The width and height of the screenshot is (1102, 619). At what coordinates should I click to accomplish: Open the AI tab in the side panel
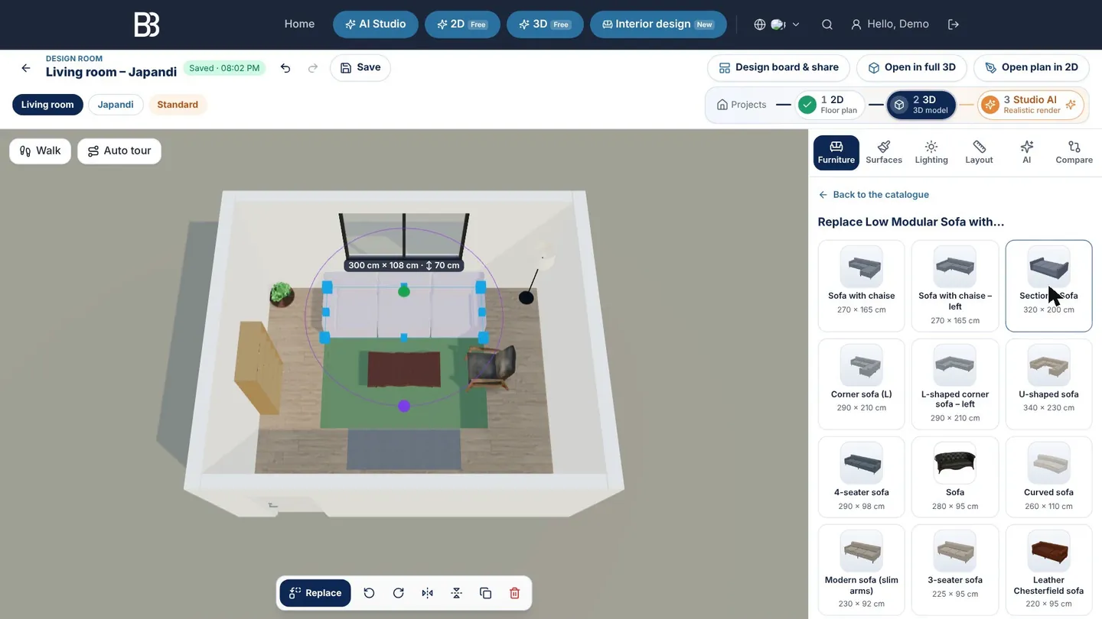click(1026, 152)
